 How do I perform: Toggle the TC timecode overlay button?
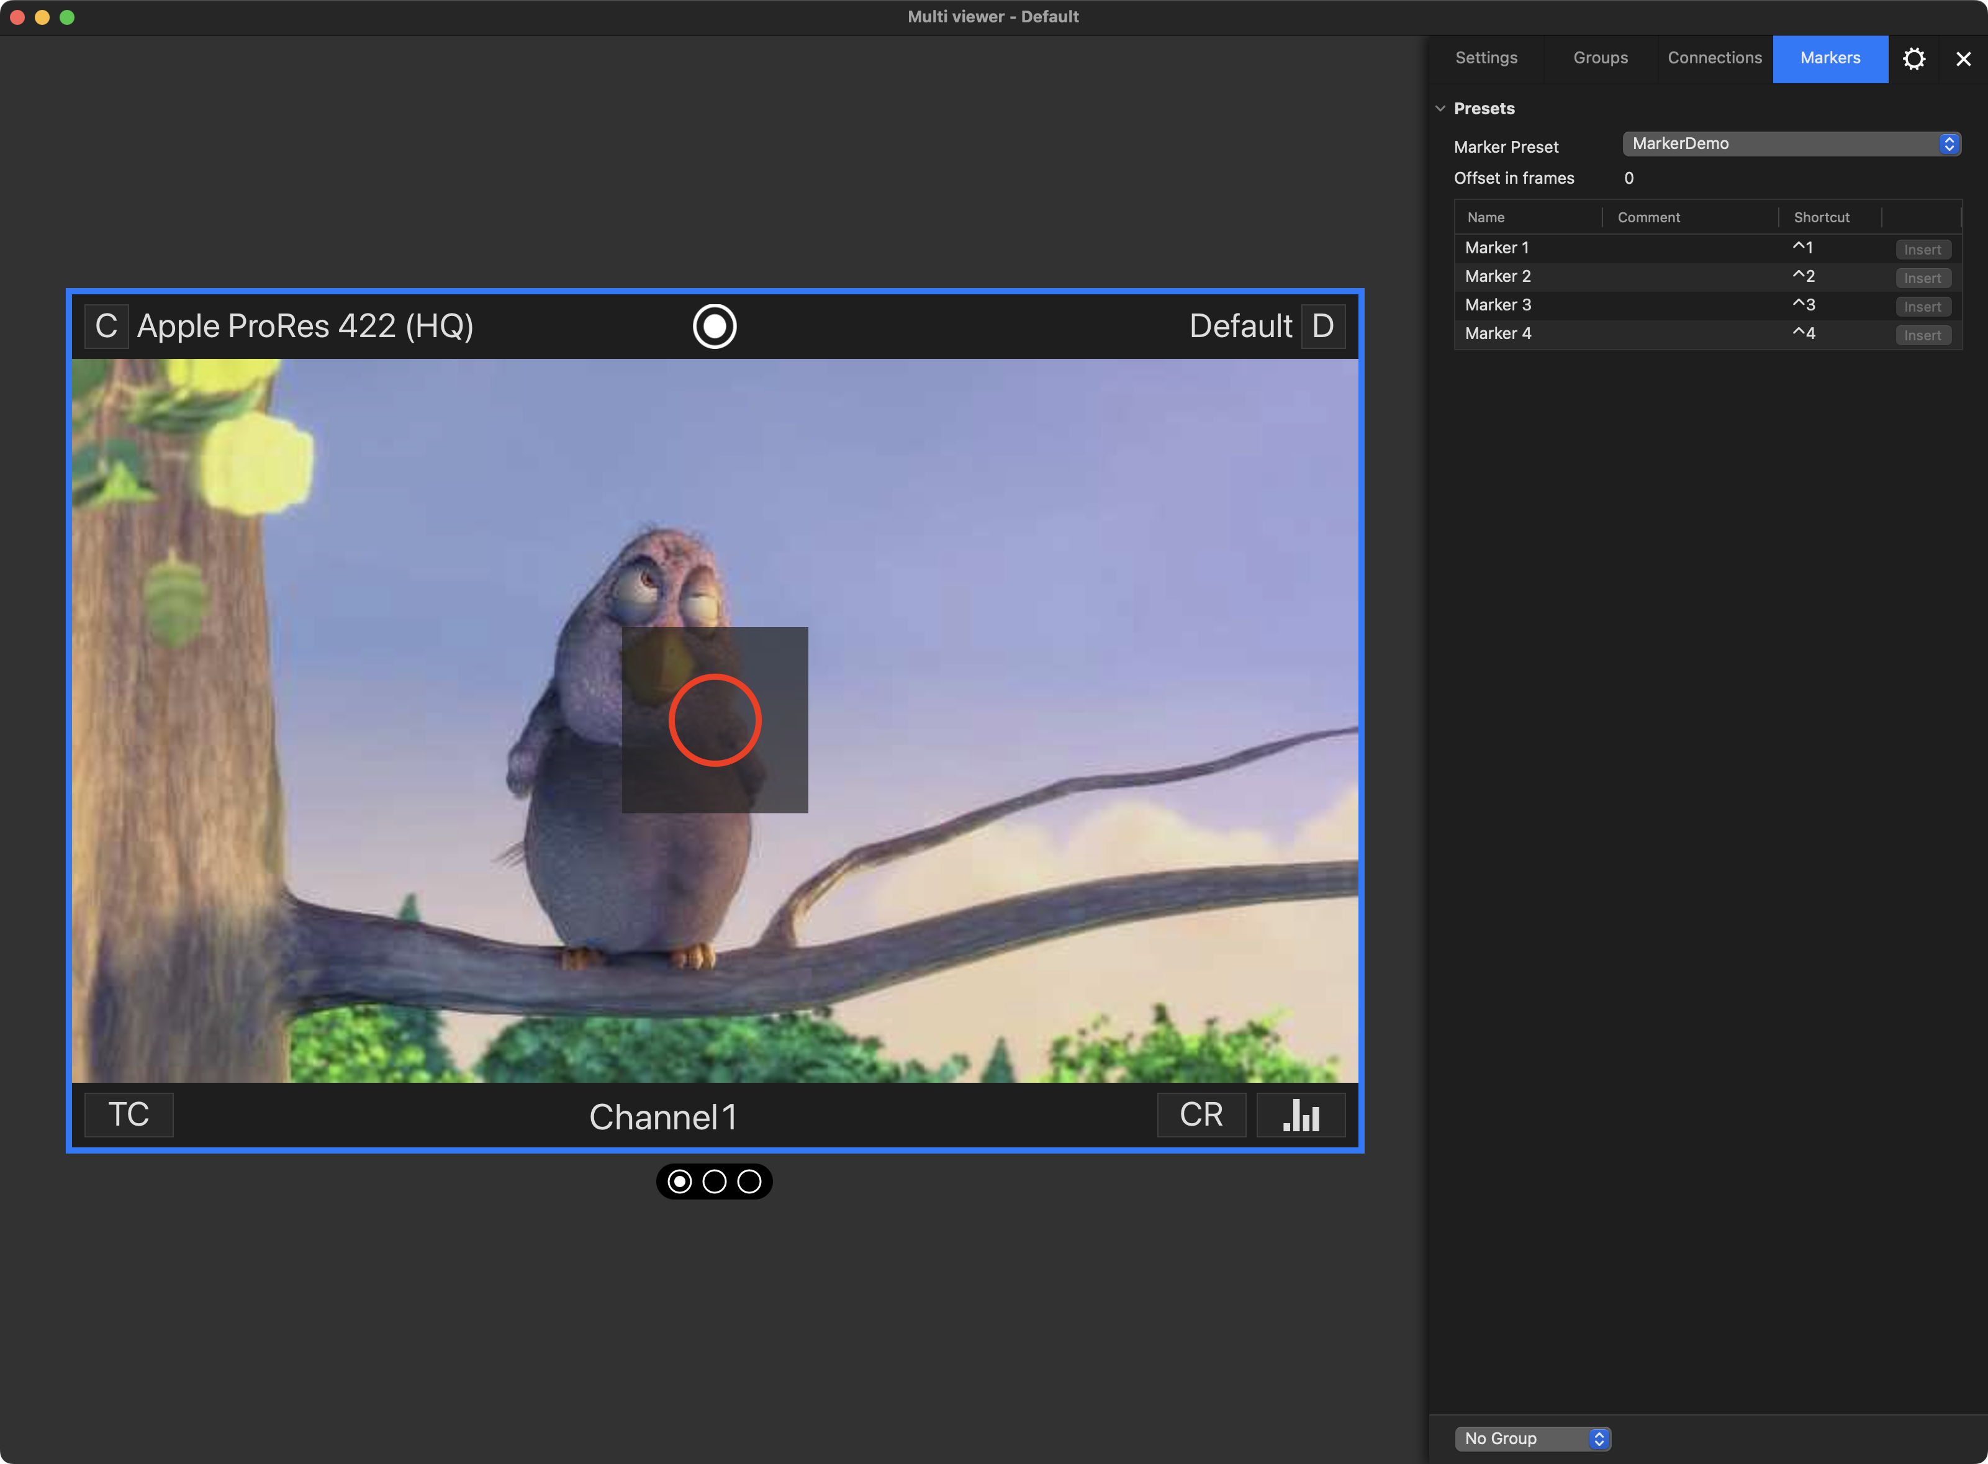(129, 1115)
